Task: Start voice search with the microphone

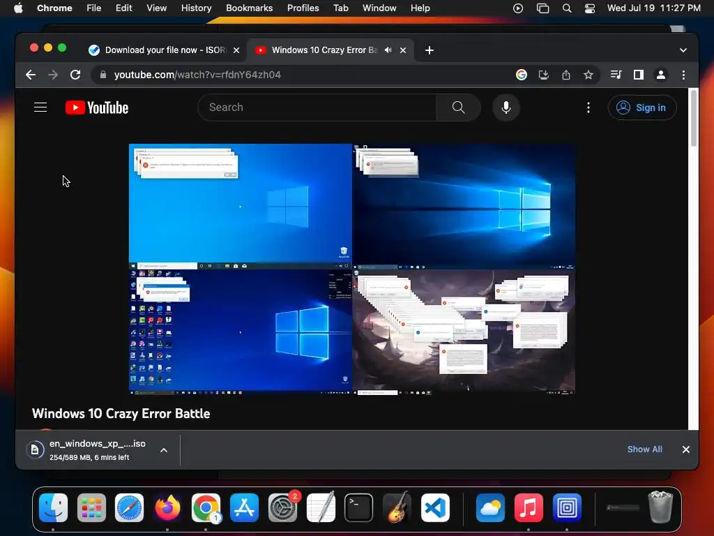Action: pyautogui.click(x=506, y=107)
